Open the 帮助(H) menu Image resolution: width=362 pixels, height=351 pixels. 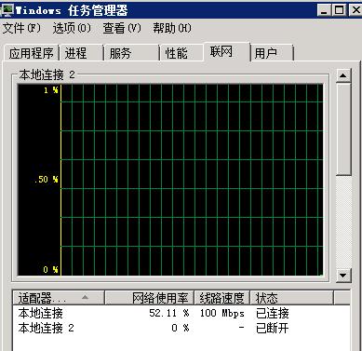(x=172, y=28)
